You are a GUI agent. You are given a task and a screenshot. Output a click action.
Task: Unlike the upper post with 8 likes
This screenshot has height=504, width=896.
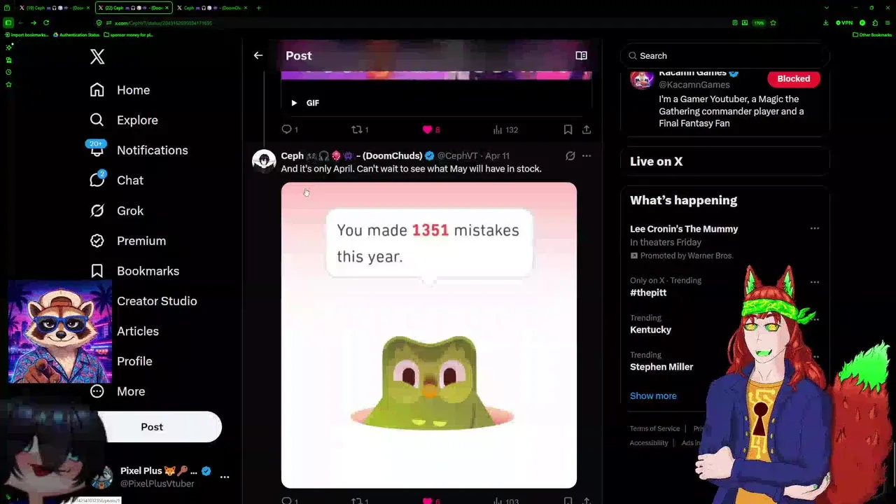(431, 129)
